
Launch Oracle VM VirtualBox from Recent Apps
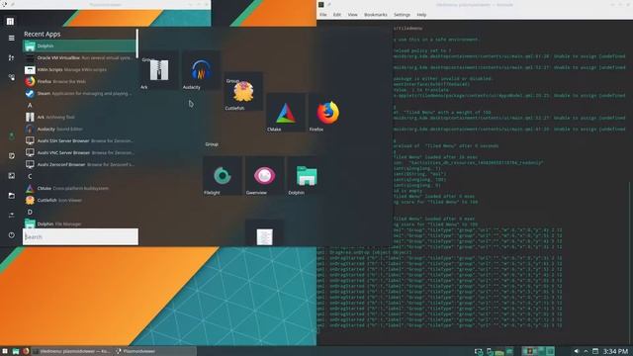(x=79, y=57)
